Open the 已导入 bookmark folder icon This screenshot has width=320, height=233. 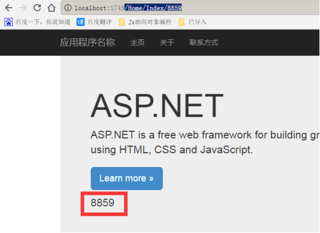point(181,22)
